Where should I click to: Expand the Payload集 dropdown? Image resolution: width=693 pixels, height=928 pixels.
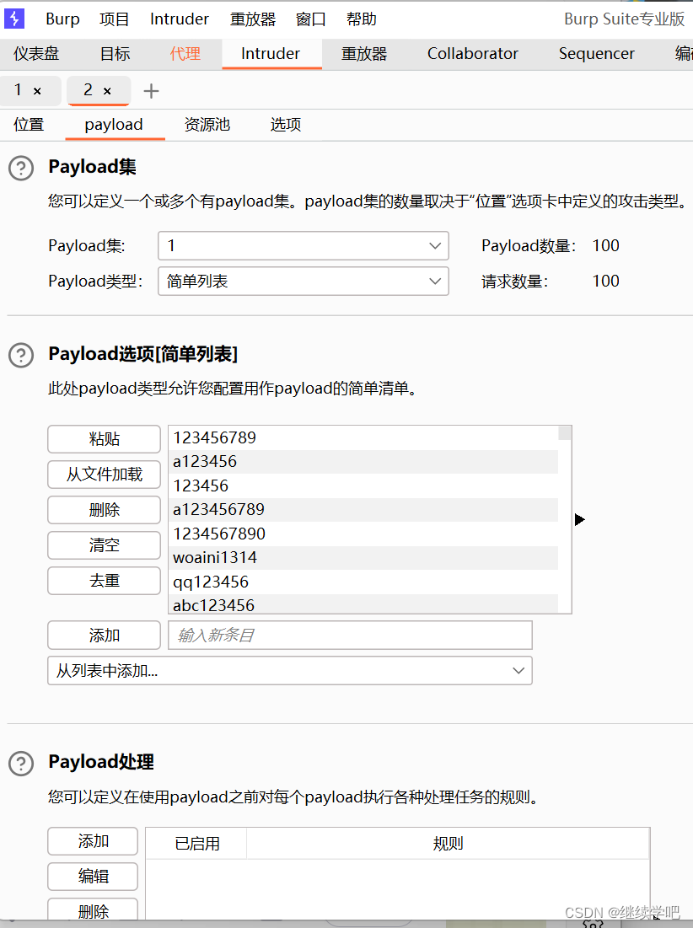[303, 245]
